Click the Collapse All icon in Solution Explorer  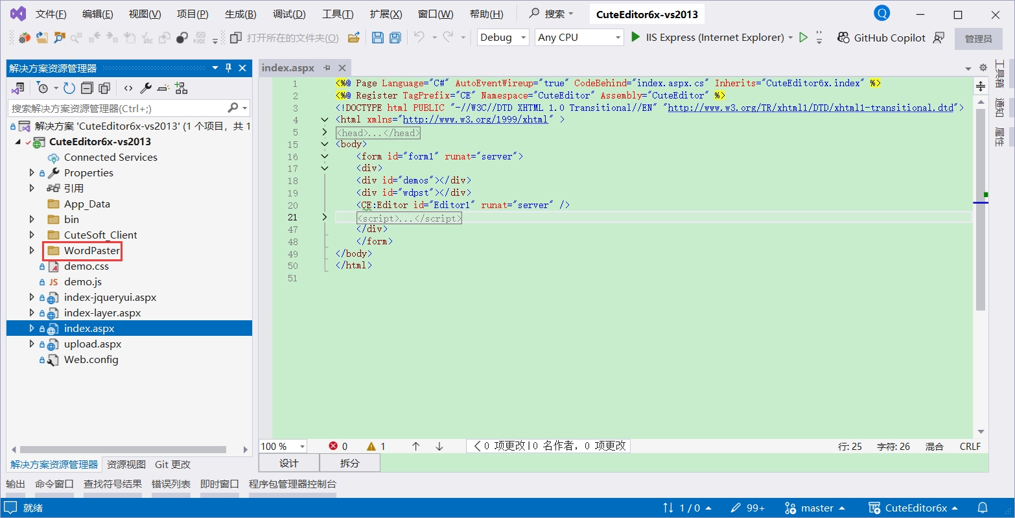click(x=87, y=88)
